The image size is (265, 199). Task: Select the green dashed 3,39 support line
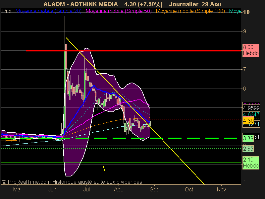119,138
